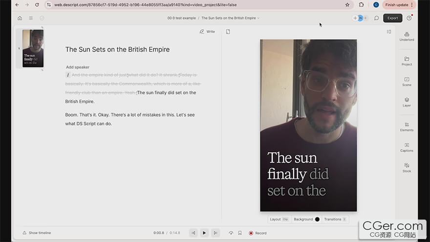Open the Layout options
430x242 pixels.
tap(279, 220)
